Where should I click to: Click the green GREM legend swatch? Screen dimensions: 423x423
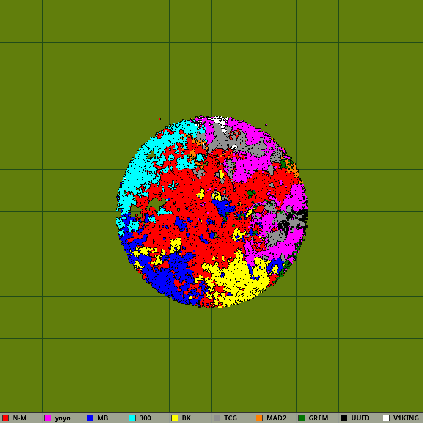302,418
